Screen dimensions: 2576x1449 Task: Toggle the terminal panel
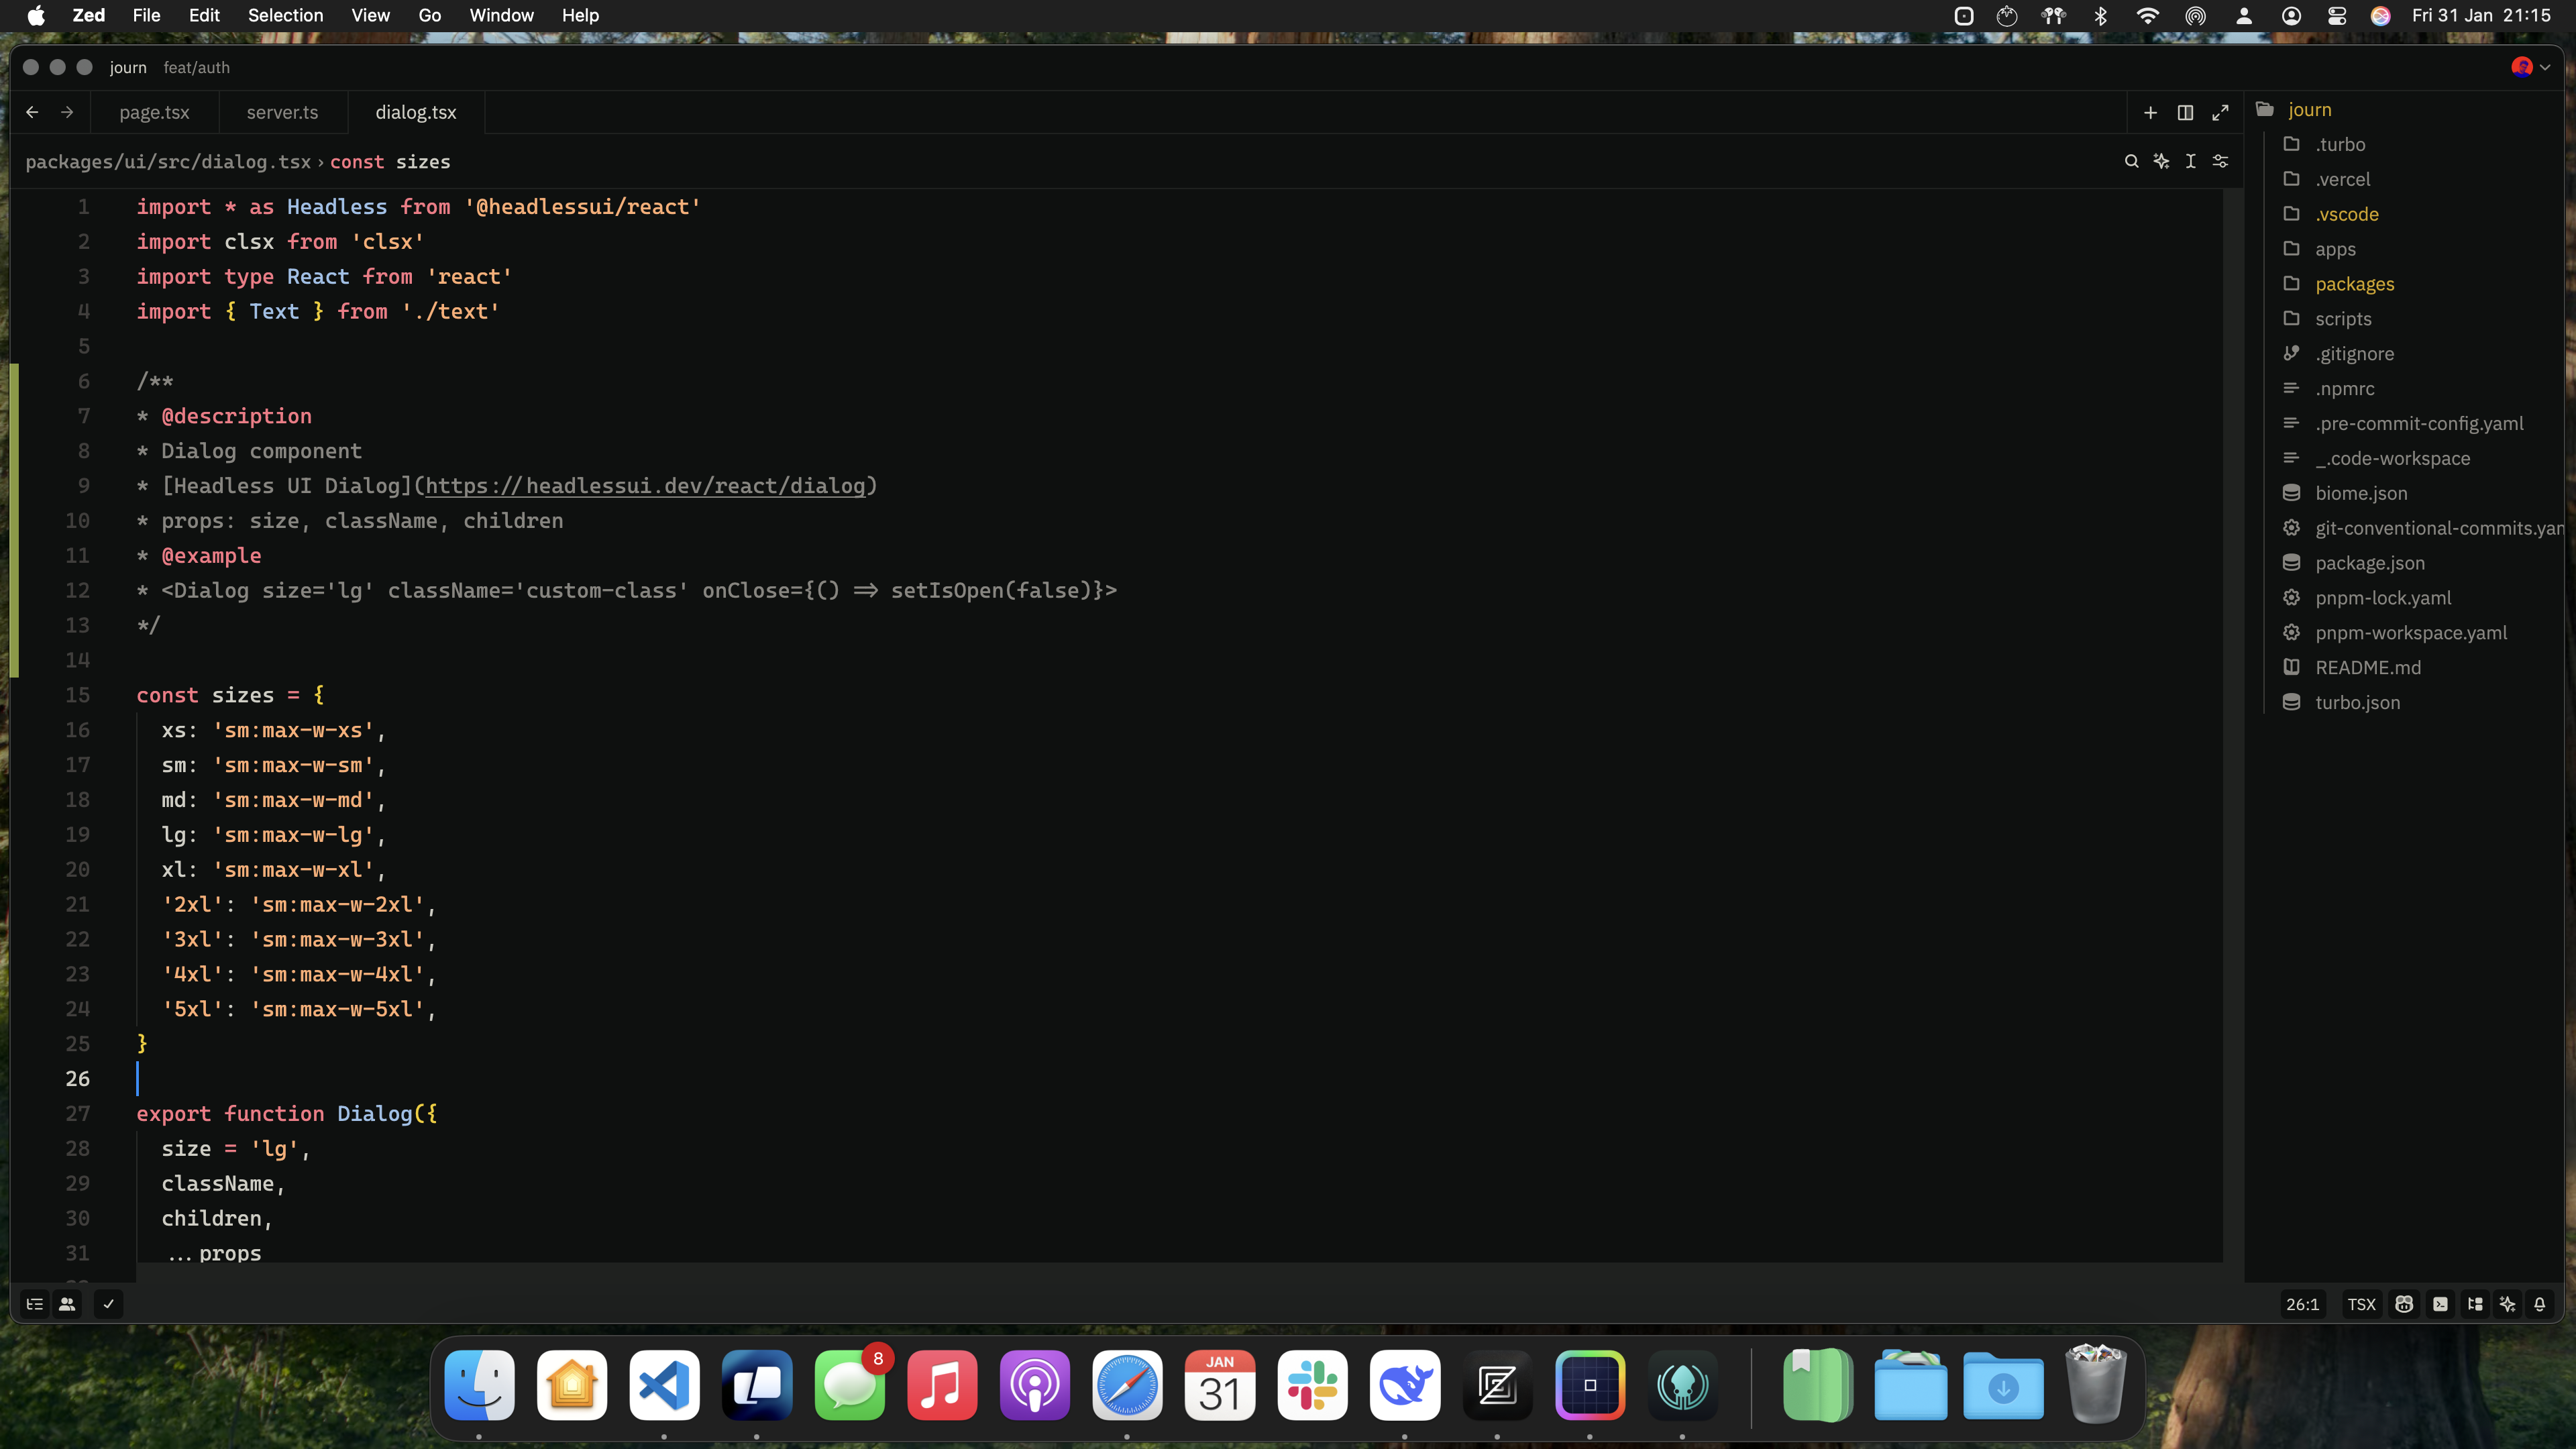pos(2440,1304)
